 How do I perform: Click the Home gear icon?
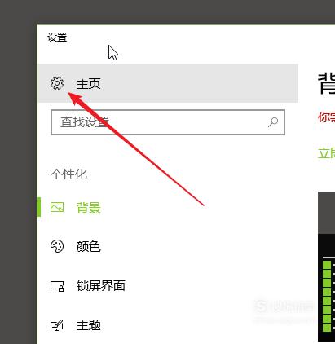tap(57, 83)
